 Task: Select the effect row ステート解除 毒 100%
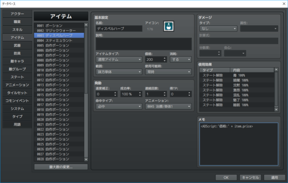click(237, 75)
